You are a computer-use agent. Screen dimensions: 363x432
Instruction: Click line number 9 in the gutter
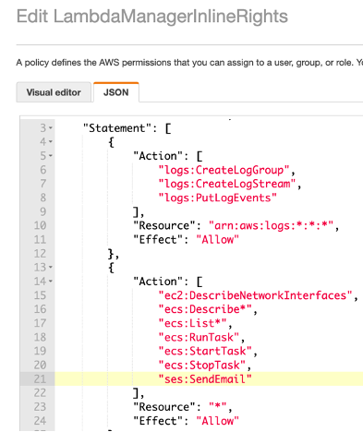[43, 211]
